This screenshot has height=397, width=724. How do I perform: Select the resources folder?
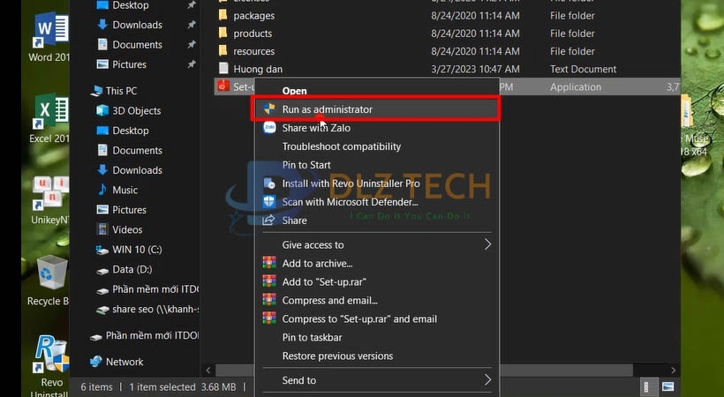click(253, 51)
